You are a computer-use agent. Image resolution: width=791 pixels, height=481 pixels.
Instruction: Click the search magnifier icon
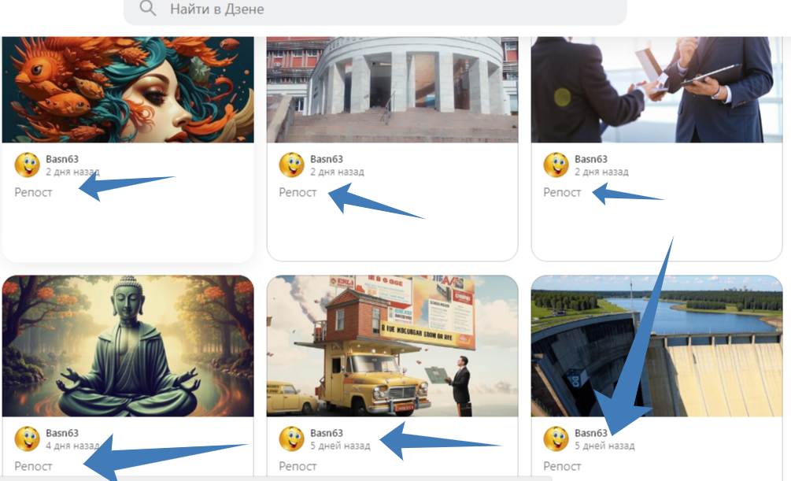tap(148, 9)
